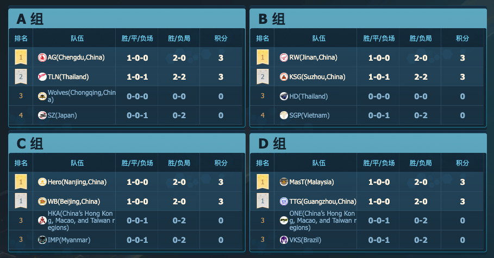Screen dimensions: 494x258
Task: Select the silver rank 2 badge in B组
Action: pos(262,76)
